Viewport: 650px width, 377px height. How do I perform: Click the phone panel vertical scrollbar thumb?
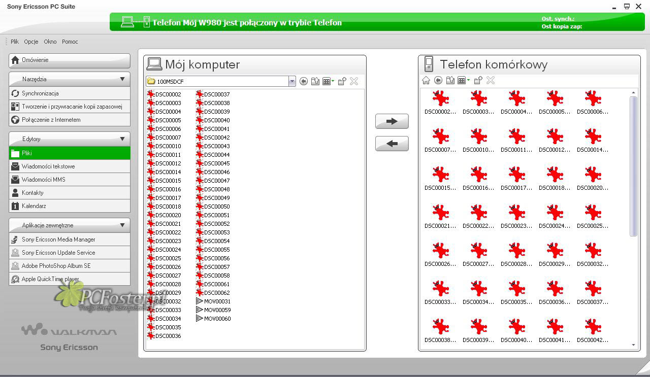coord(633,166)
